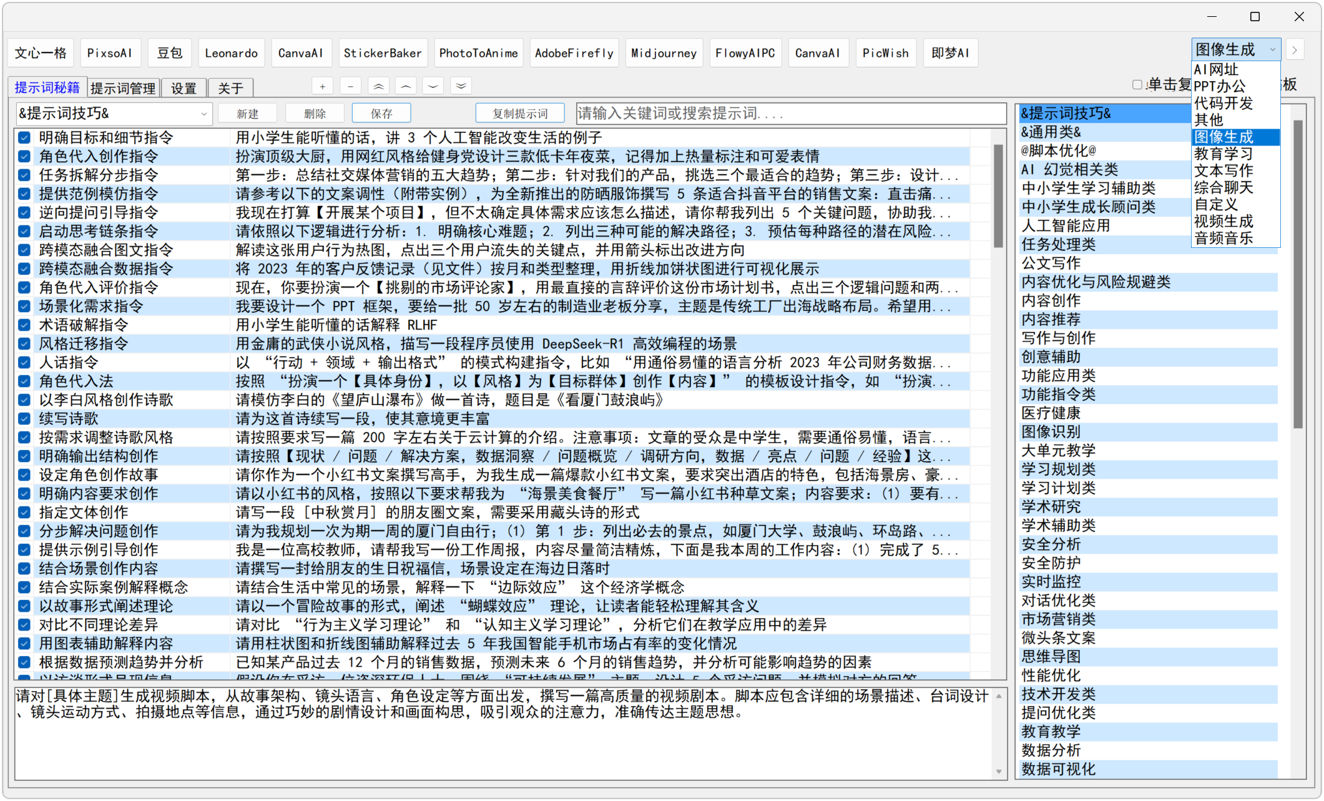Select 教育学习 in the dropdown list

click(x=1236, y=154)
